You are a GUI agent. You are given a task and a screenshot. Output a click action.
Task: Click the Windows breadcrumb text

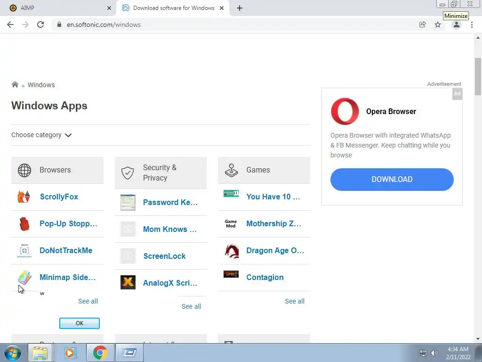point(41,85)
